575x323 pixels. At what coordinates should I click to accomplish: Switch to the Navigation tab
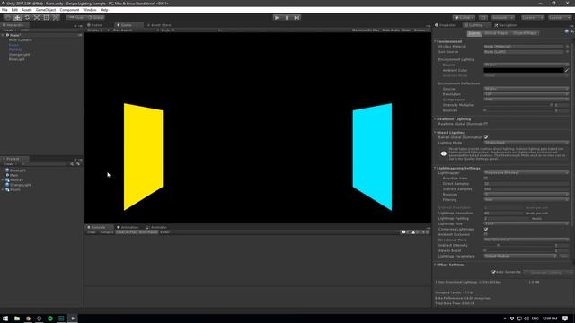click(x=506, y=25)
